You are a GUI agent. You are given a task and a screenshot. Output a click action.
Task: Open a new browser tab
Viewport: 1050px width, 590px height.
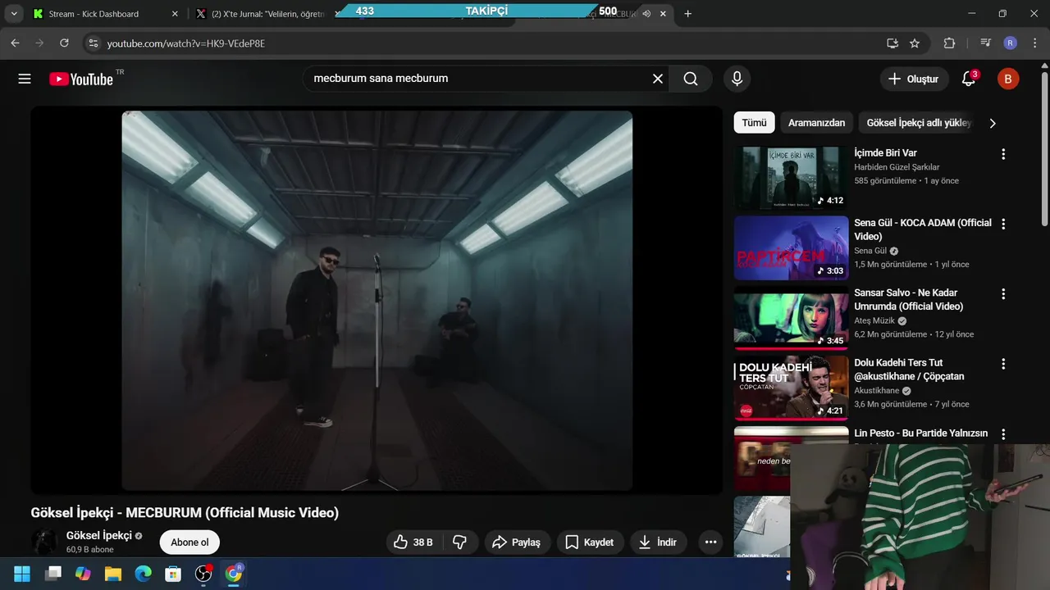coord(687,14)
